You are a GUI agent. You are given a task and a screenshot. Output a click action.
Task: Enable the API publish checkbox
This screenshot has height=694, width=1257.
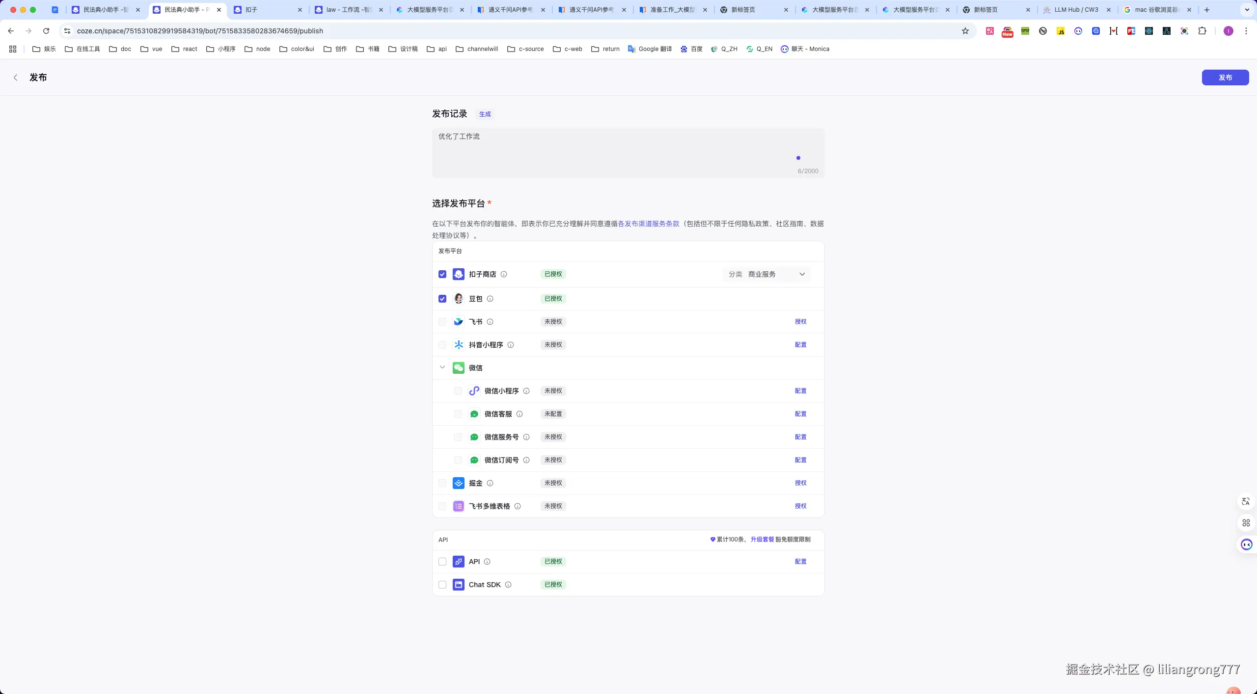click(x=442, y=562)
